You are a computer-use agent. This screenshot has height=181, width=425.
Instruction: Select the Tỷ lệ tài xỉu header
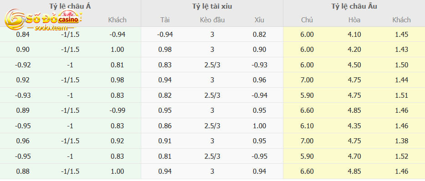[x=212, y=6]
